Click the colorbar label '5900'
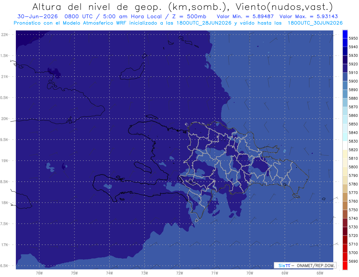359x277 pixels. [x=353, y=81]
